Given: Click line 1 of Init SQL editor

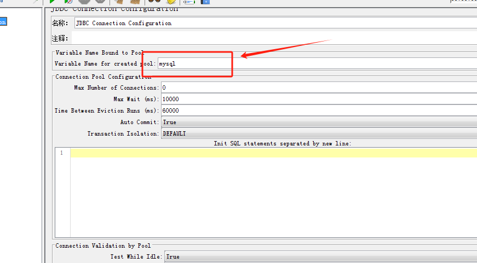Looking at the screenshot, I should [274, 153].
